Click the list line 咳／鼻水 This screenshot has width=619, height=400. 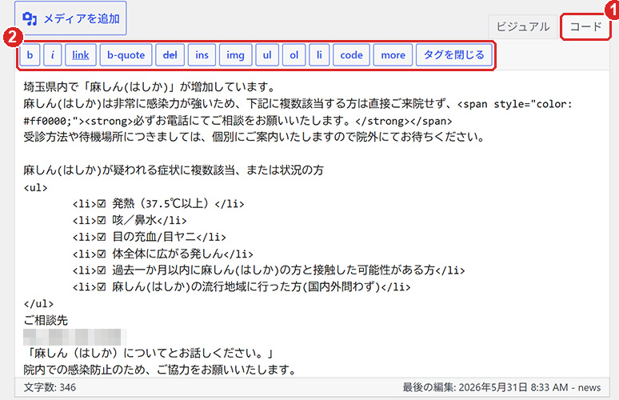point(130,220)
